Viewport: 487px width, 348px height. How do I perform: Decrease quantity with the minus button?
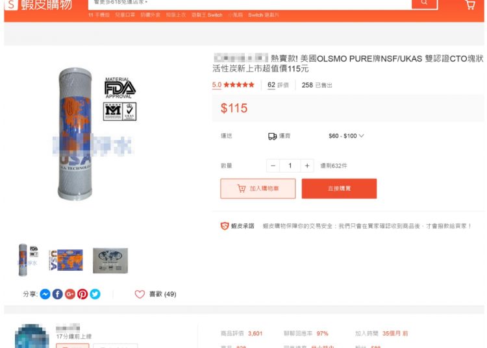click(x=273, y=166)
